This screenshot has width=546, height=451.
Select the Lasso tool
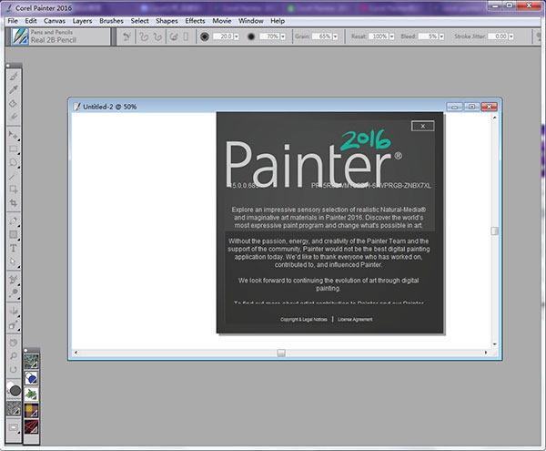tap(14, 162)
